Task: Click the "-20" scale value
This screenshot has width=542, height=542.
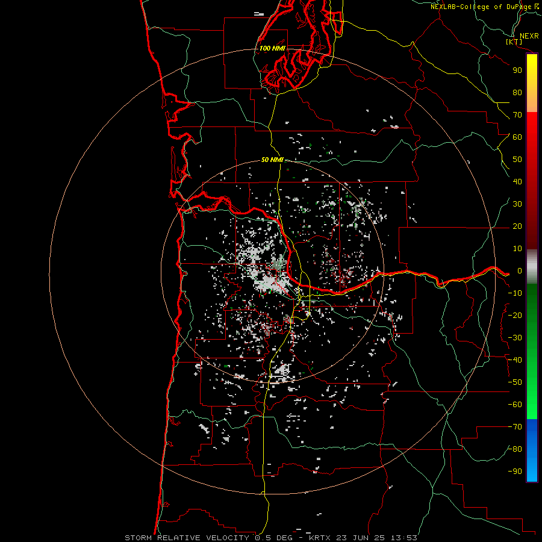Action: pyautogui.click(x=515, y=316)
